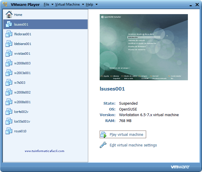Open the File menu
Viewport: 202px width, 172px height.
point(46,4)
